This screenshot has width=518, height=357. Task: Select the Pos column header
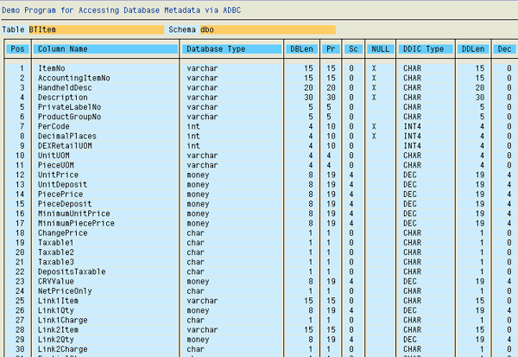coord(18,49)
